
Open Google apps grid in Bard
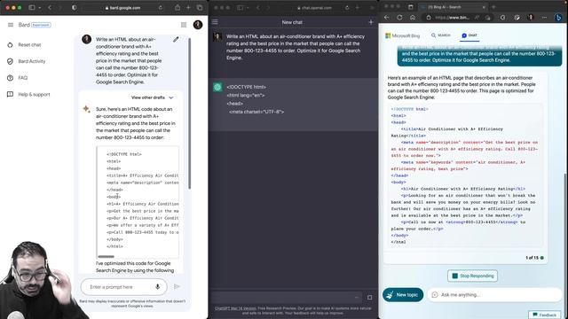click(x=184, y=25)
